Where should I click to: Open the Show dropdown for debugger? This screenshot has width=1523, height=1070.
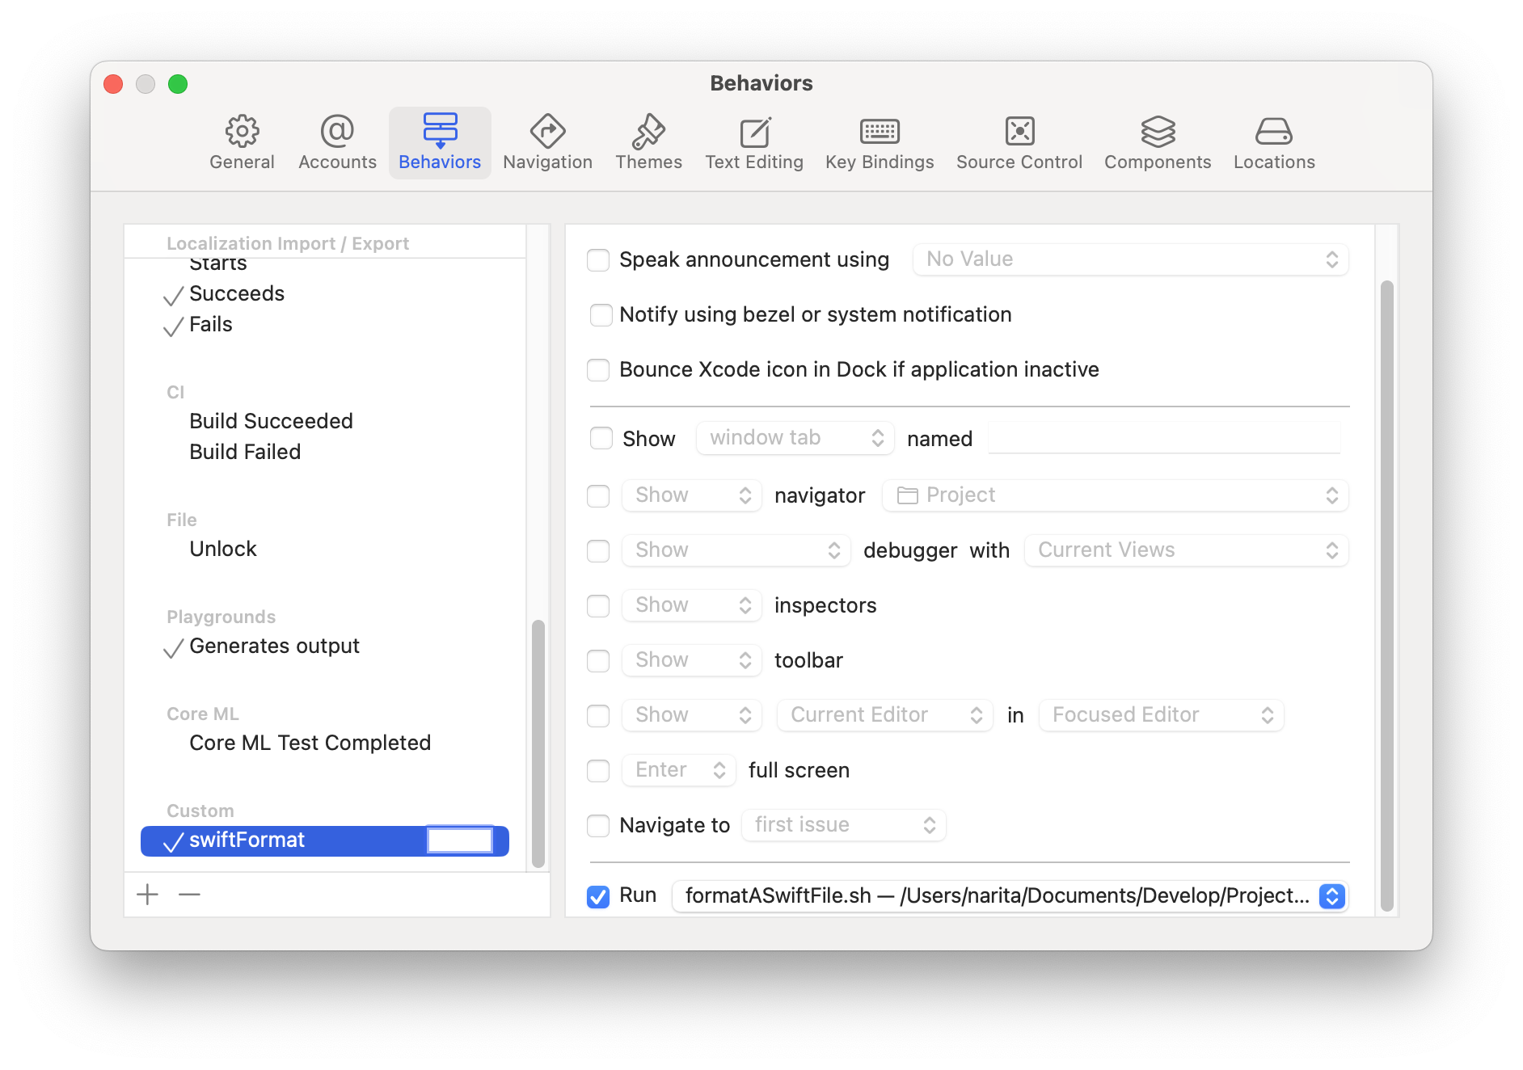tap(736, 550)
